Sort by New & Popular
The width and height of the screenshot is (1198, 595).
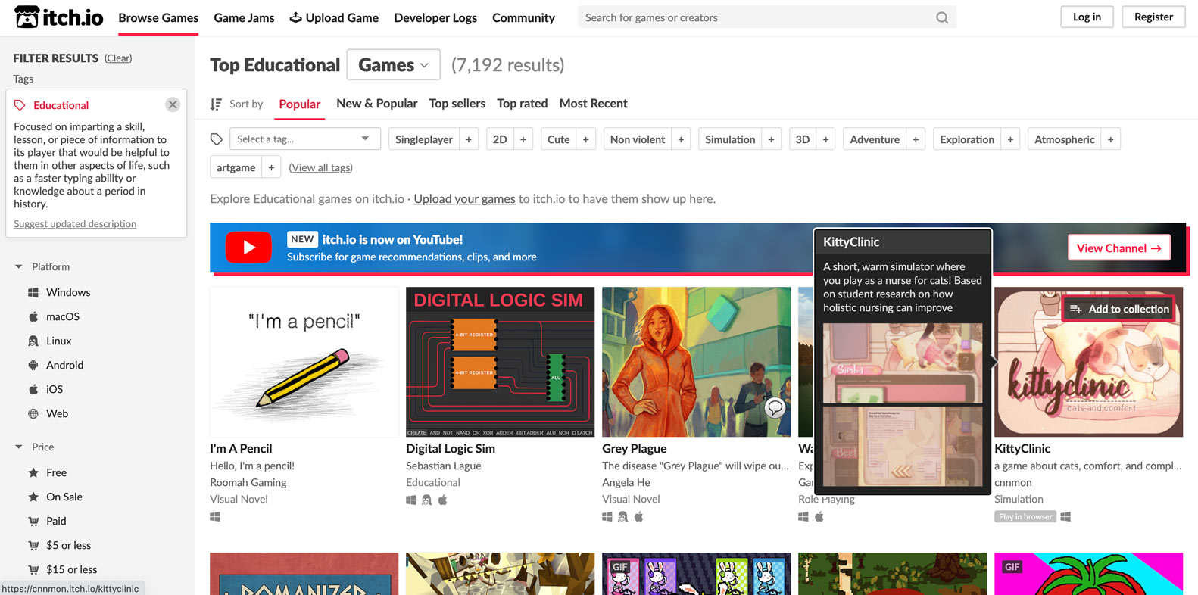(x=376, y=104)
